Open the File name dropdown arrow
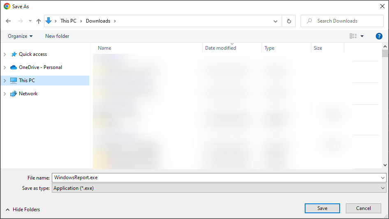The height and width of the screenshot is (219, 389). pyautogui.click(x=382, y=178)
